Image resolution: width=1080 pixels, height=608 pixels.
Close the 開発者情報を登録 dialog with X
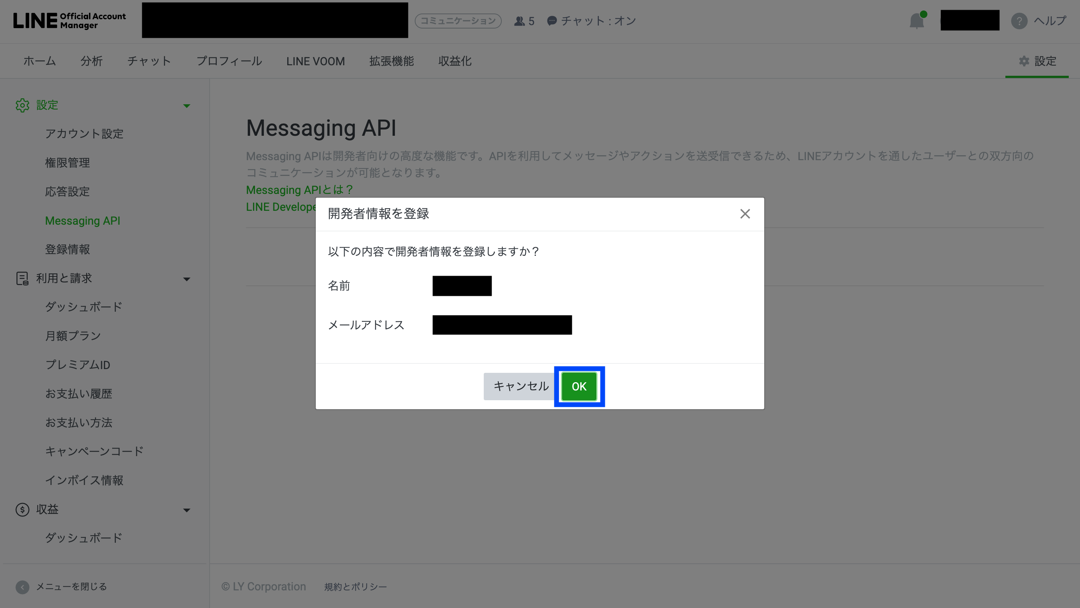point(745,214)
